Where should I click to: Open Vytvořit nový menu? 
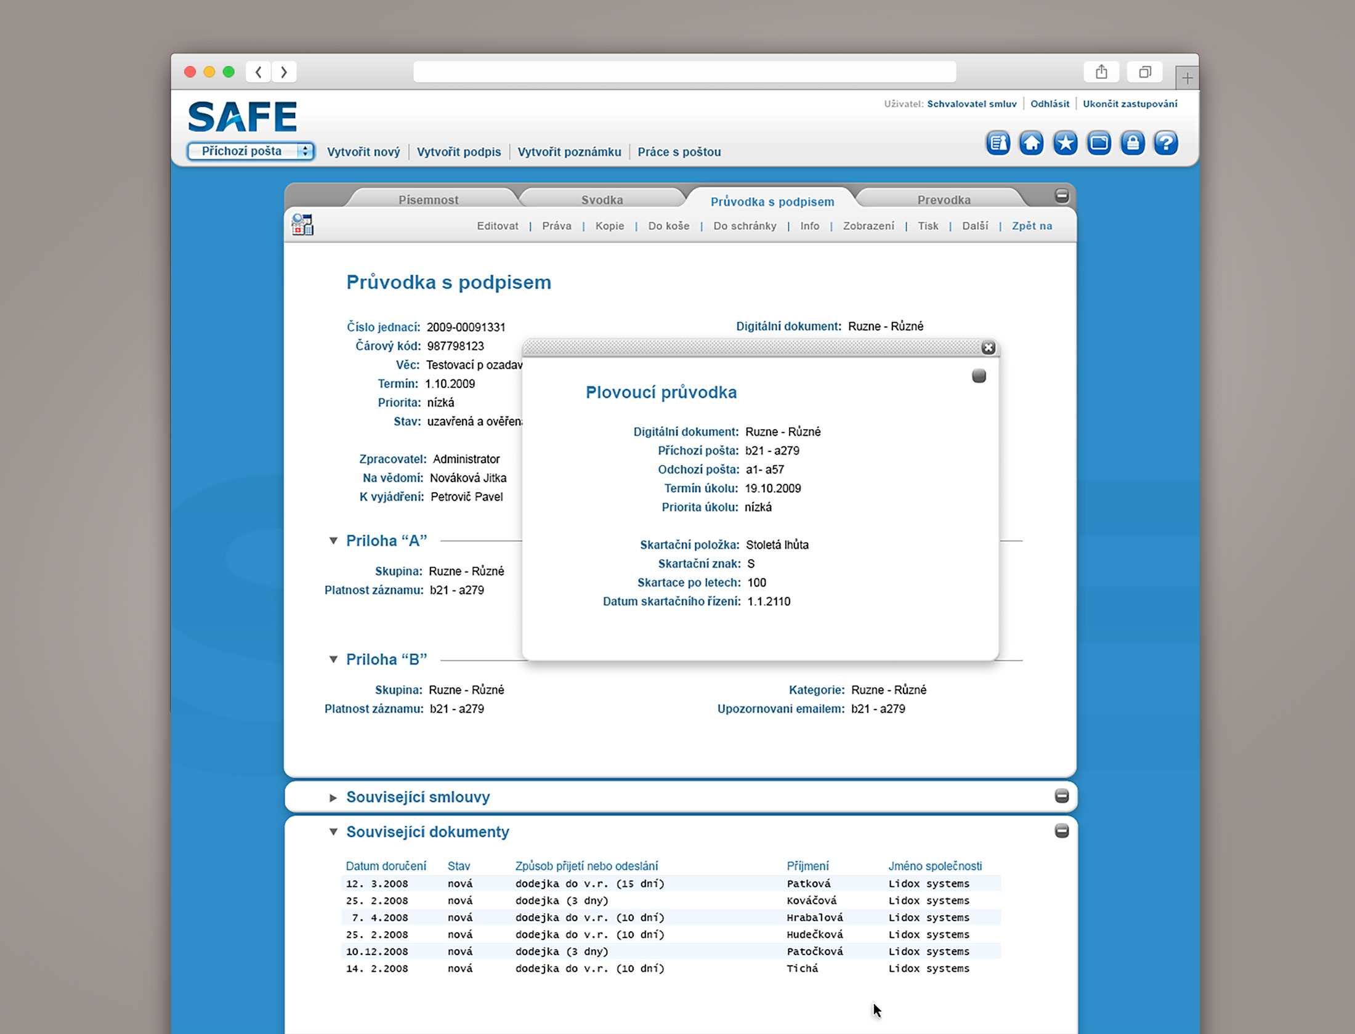(363, 151)
